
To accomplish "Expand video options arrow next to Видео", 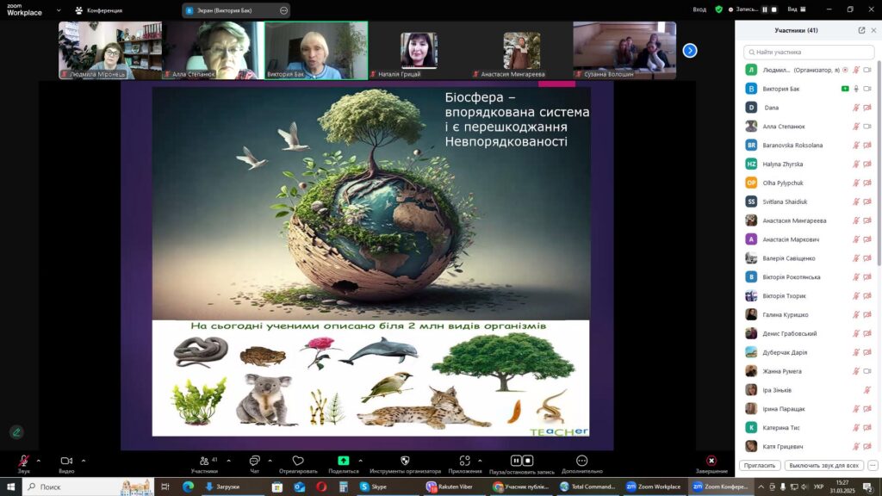I will point(84,460).
